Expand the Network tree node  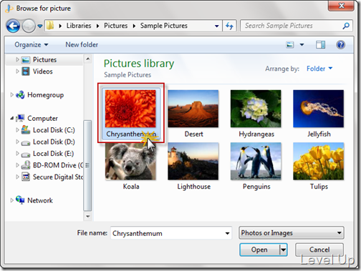point(11,200)
